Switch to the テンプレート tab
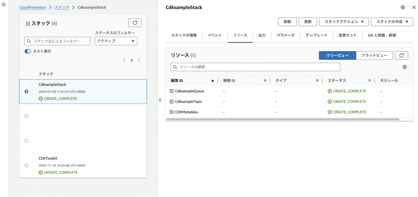 pyautogui.click(x=316, y=36)
